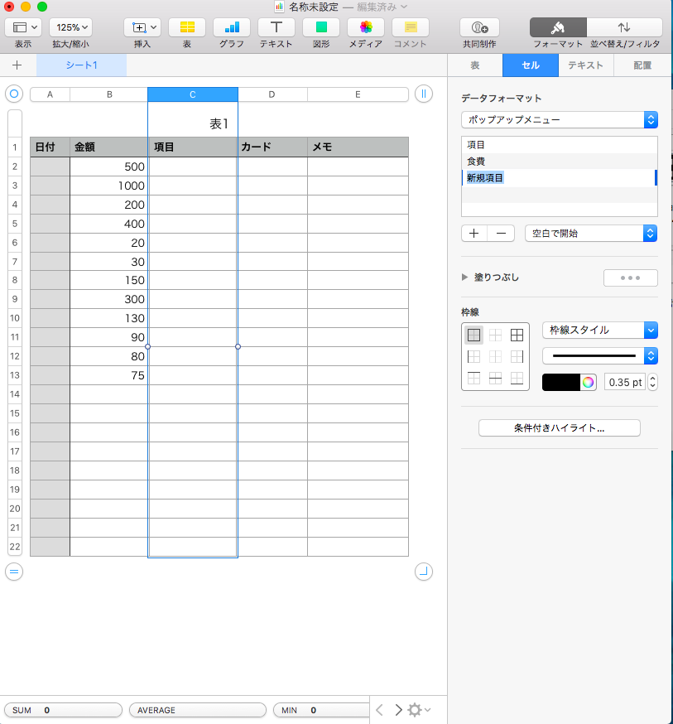The height and width of the screenshot is (724, 673).
Task: Insert a chart with the グラフ icon
Action: tap(230, 29)
